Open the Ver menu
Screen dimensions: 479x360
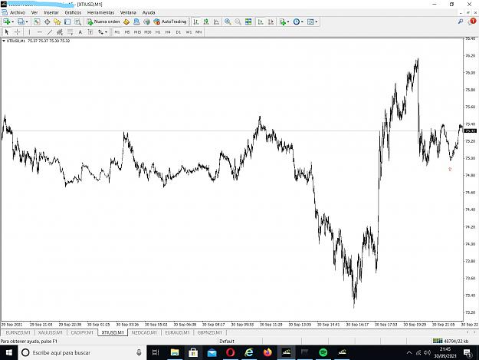coord(34,12)
